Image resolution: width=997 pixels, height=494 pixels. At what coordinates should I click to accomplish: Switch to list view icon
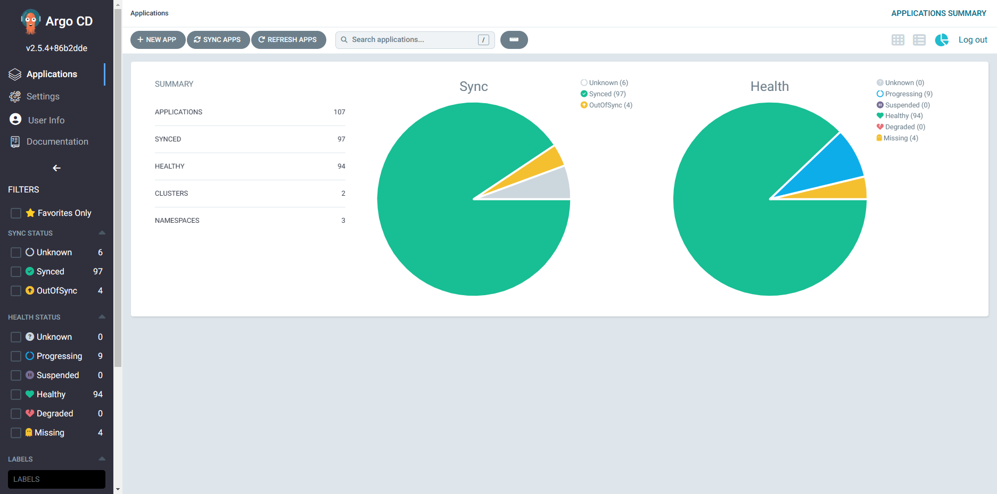coord(919,40)
